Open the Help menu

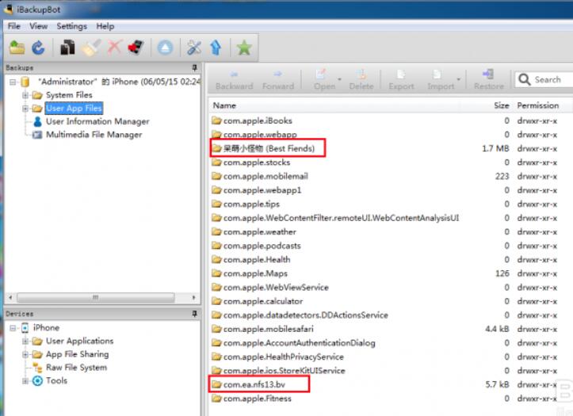coord(105,26)
